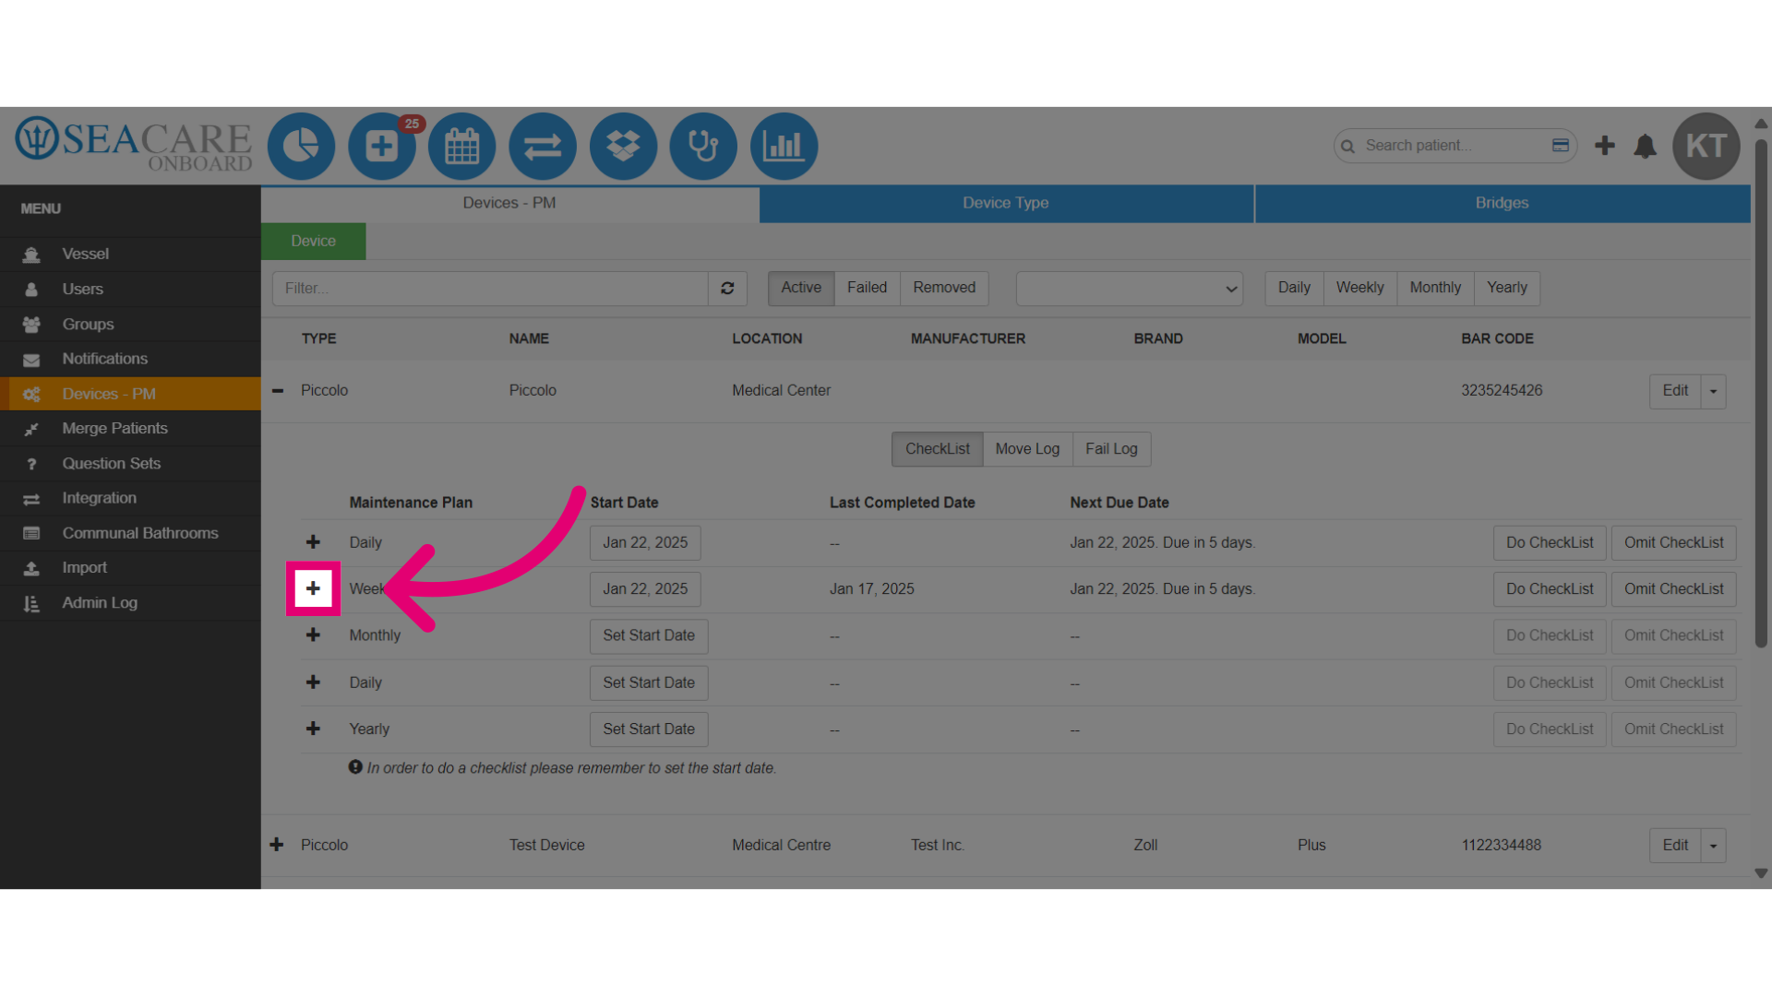
Task: Toggle the Failed status filter
Action: 868,288
